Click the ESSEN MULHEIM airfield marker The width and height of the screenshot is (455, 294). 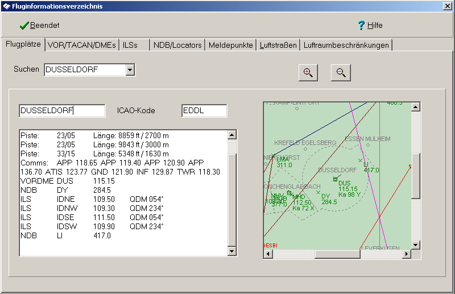(368, 145)
